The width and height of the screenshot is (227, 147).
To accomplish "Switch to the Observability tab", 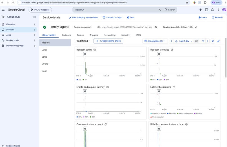I will point(49,35).
